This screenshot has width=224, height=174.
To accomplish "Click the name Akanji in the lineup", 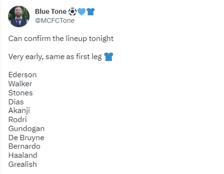I will click(19, 111).
